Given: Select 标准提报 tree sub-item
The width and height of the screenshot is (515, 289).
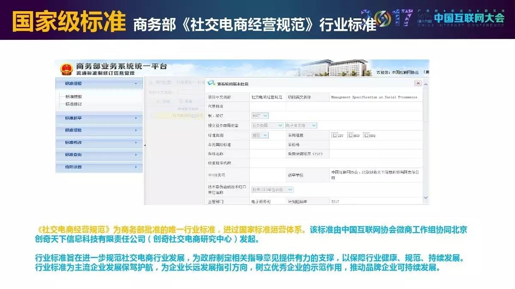Looking at the screenshot, I should 73,97.
